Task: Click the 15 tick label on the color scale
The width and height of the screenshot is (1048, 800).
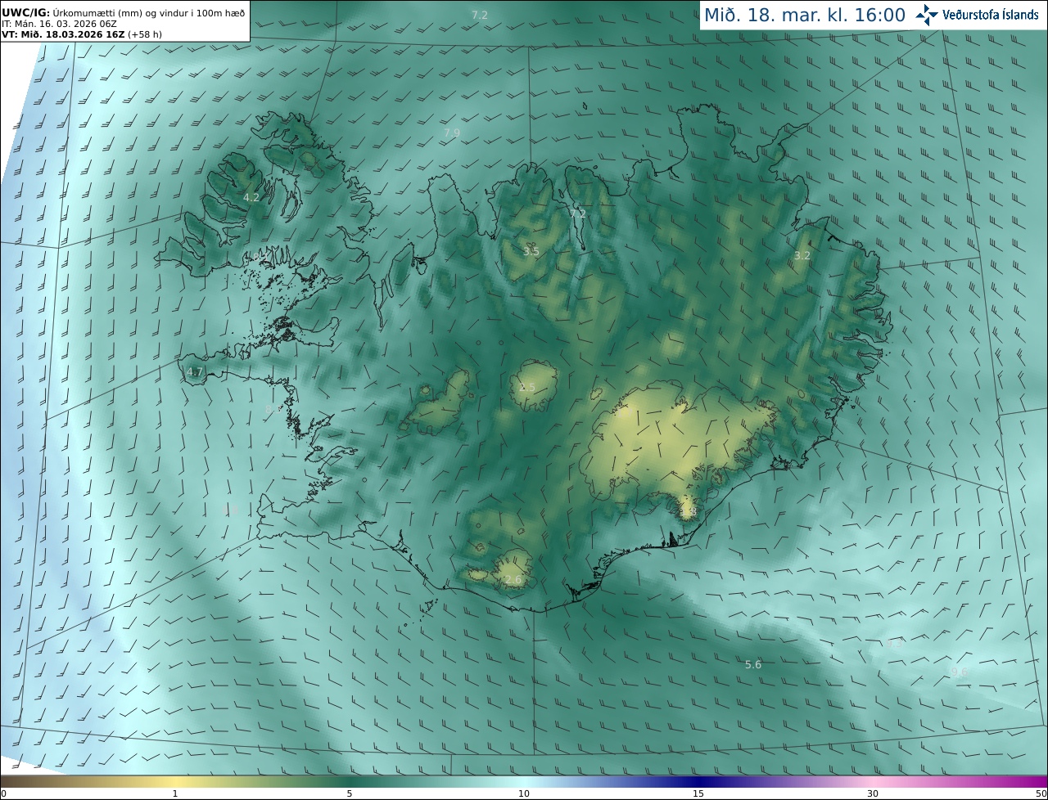Action: click(698, 793)
